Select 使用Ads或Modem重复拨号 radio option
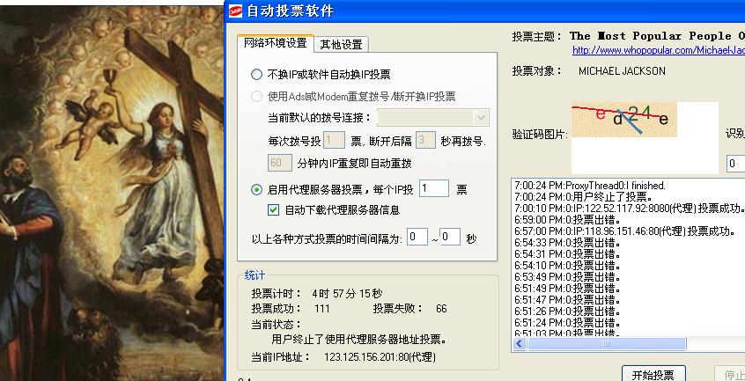Viewport: 745px width, 381px height. (257, 96)
